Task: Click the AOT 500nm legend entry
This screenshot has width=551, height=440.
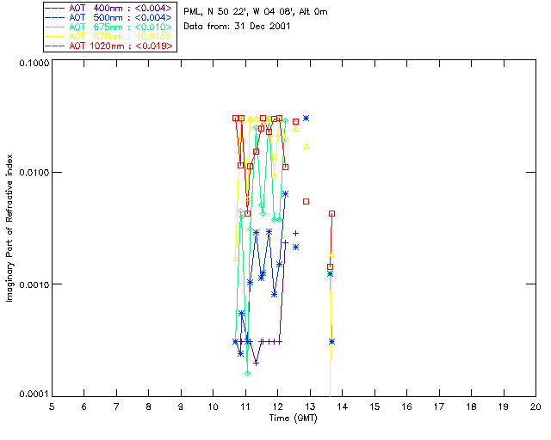Action: 109,17
